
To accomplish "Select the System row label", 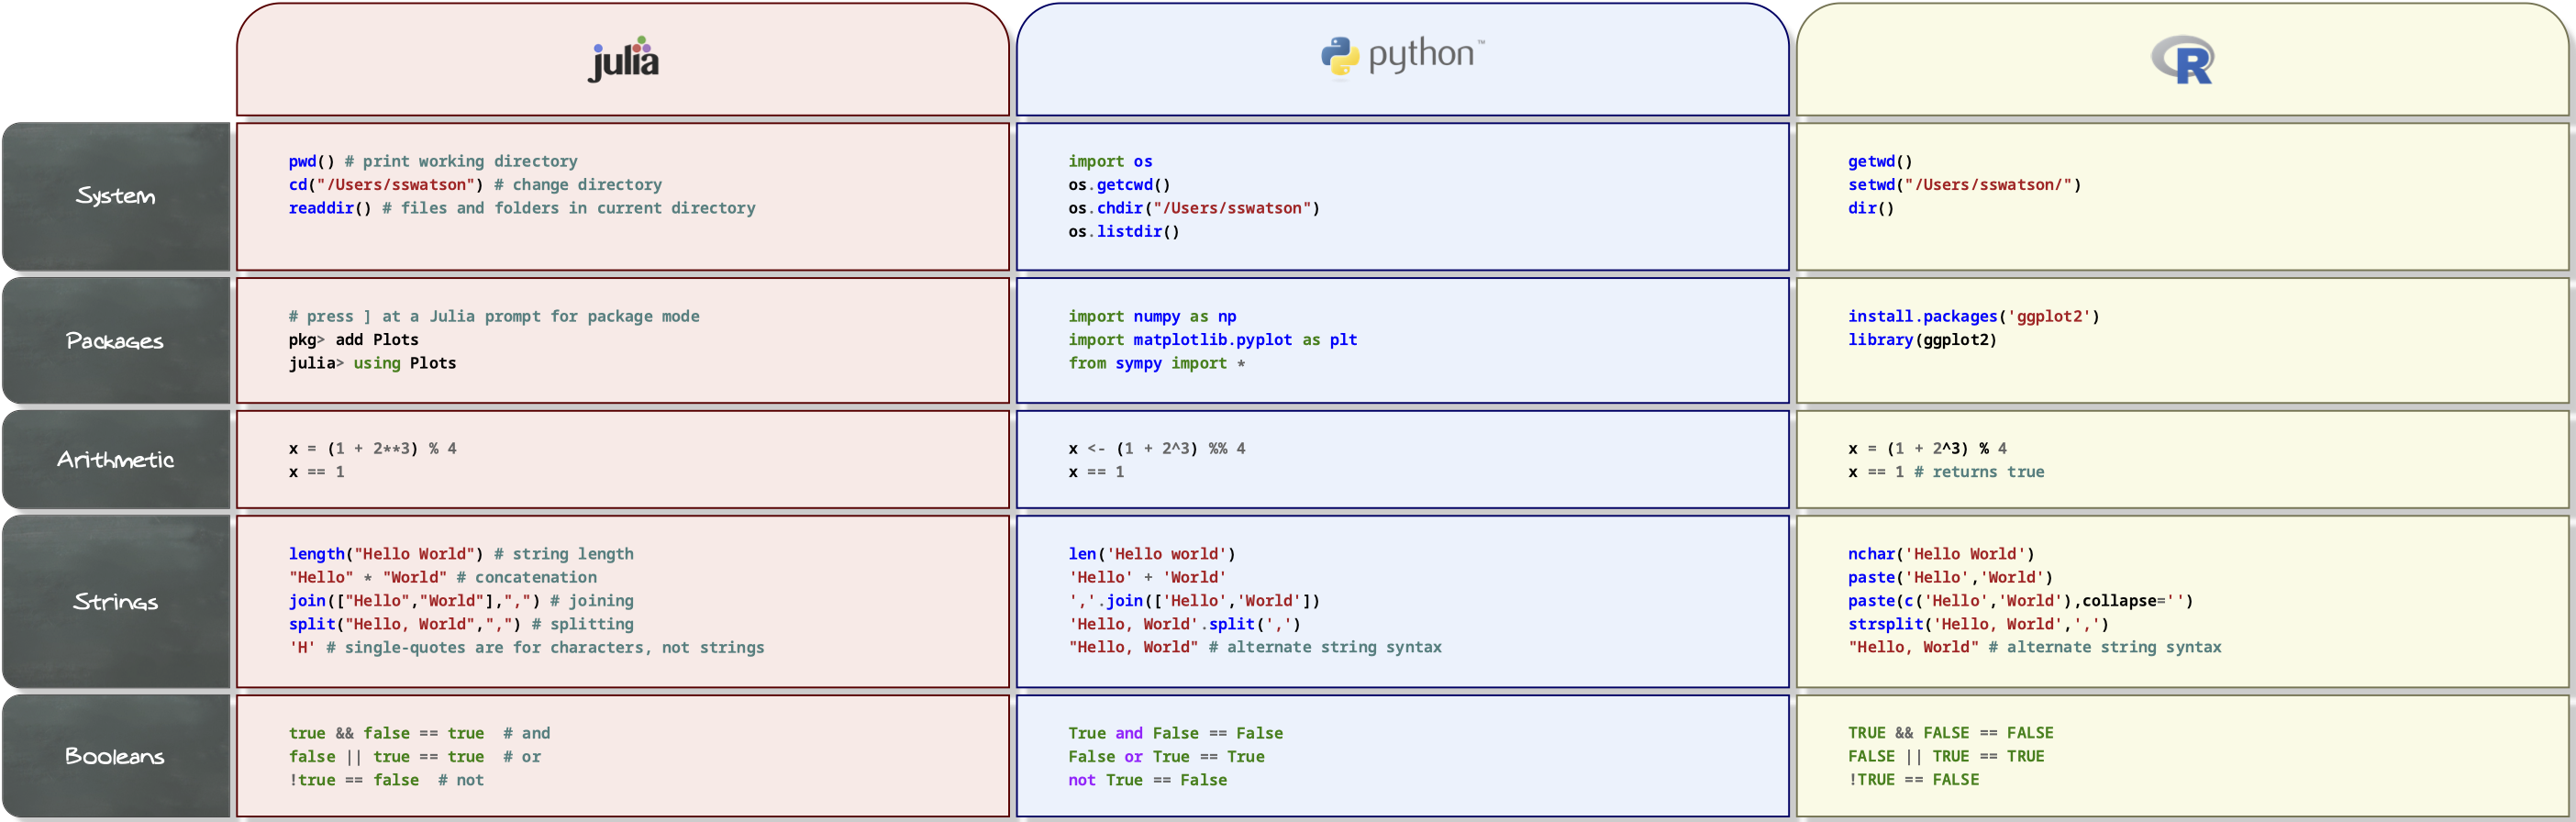I will (116, 196).
